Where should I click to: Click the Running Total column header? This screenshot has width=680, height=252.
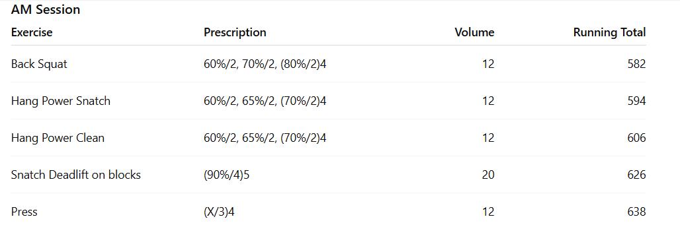(x=609, y=32)
